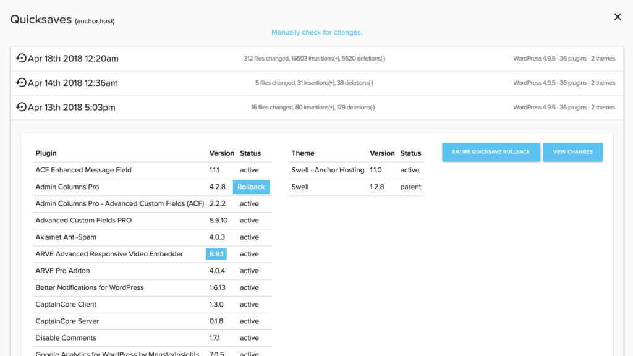Screen dimensions: 633x356
Task: Select the Akismet Anti-Spam plugin row
Action: point(66,237)
